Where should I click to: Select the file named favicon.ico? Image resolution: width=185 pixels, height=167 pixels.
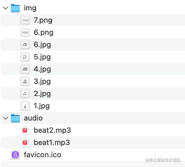click(x=43, y=155)
